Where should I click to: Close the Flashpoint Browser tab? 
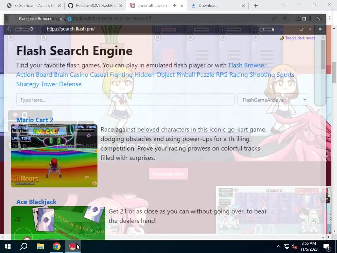[61, 19]
